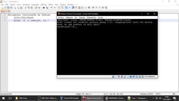
Task: Click the Save All toolbar icon
Action: pos(11,8)
